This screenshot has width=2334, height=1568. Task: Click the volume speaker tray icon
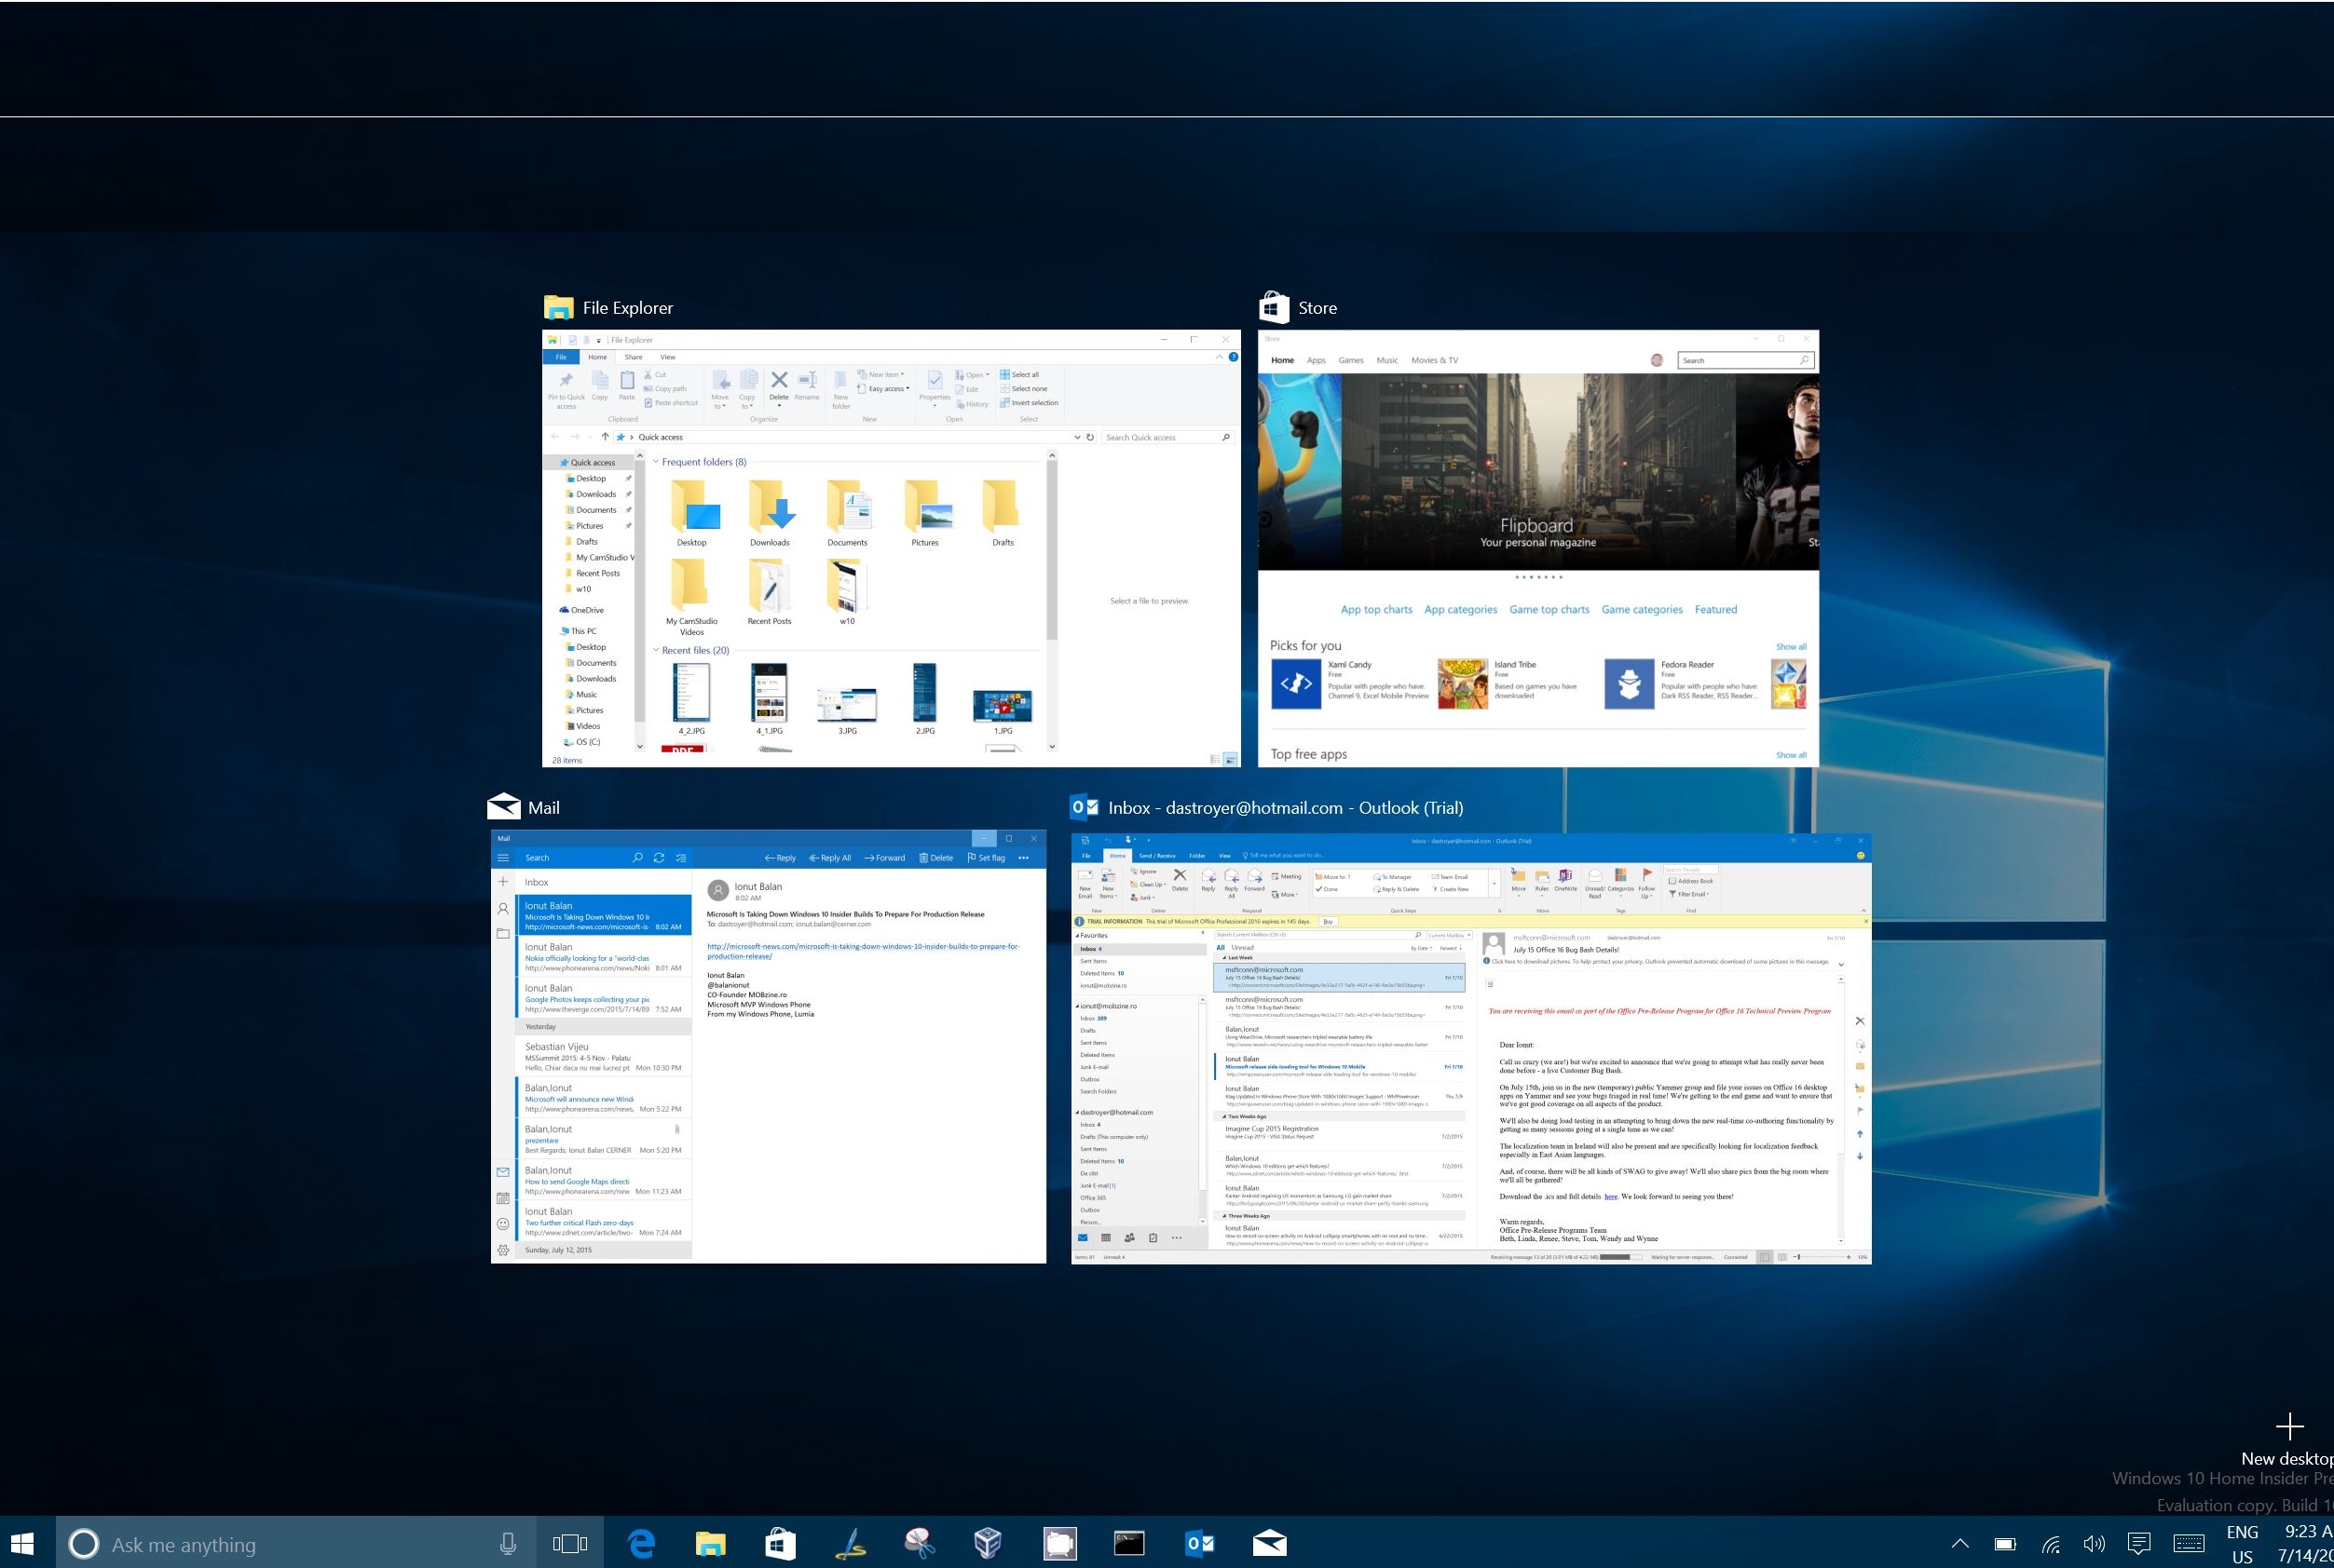(2093, 1544)
